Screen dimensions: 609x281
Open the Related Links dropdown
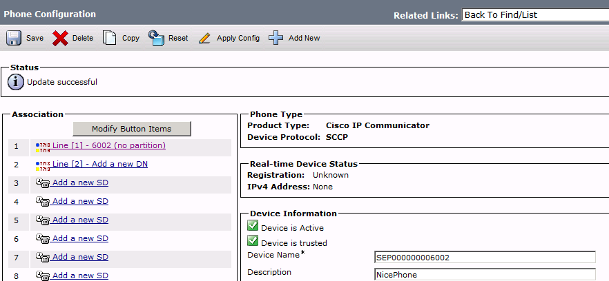point(535,15)
